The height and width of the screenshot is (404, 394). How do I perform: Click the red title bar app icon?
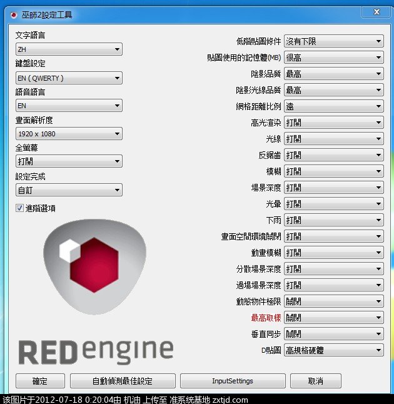click(x=14, y=15)
